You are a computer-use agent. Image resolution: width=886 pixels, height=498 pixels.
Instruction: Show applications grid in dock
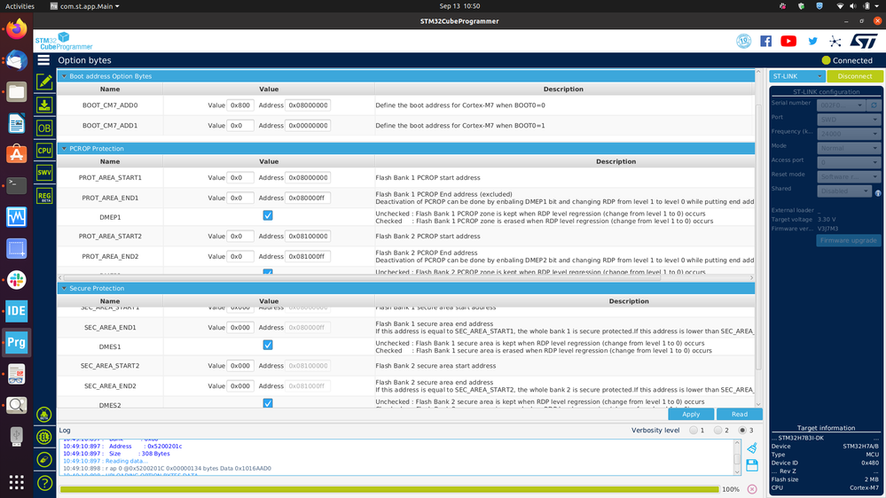click(16, 482)
